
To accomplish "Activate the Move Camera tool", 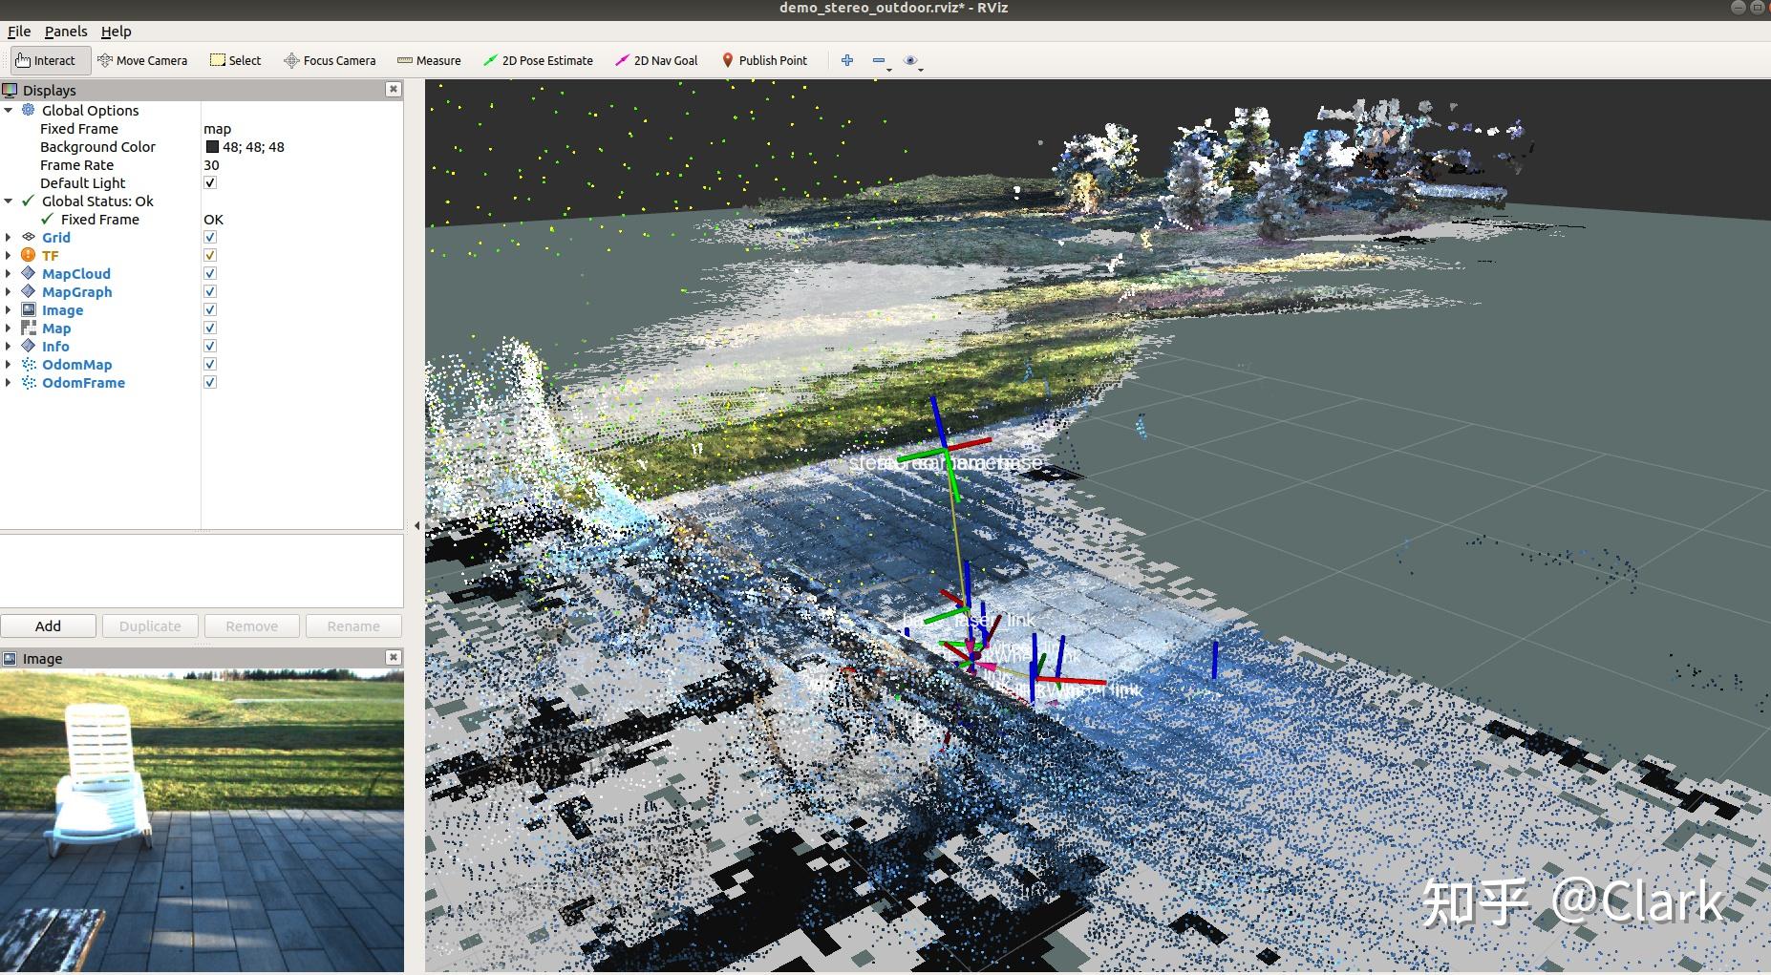I will click(x=142, y=59).
